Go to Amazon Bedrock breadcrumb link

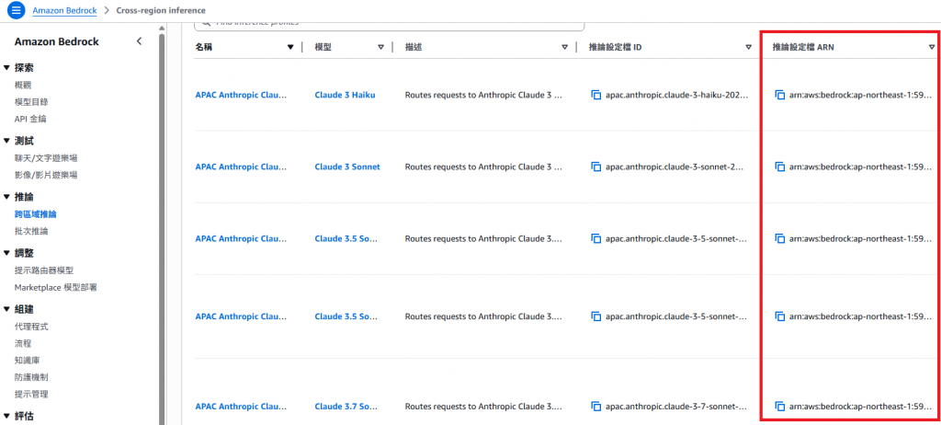click(x=64, y=10)
